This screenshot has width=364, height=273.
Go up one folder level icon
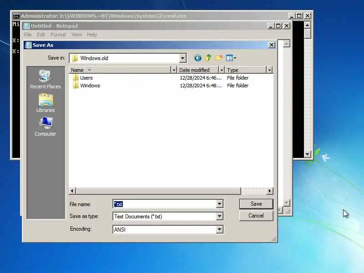tap(208, 58)
